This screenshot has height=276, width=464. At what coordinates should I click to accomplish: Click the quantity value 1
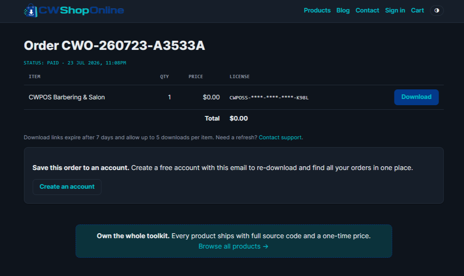click(x=169, y=97)
